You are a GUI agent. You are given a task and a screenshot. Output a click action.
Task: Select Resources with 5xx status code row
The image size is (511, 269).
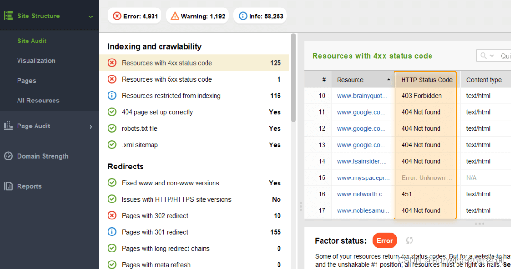pyautogui.click(x=194, y=79)
